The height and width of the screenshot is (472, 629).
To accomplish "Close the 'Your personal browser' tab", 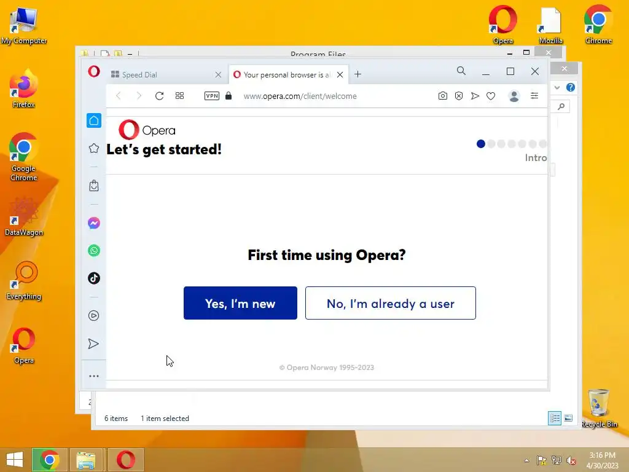I will 340,74.
